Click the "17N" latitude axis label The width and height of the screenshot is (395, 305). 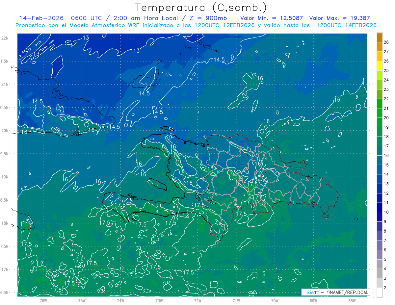tap(5, 269)
